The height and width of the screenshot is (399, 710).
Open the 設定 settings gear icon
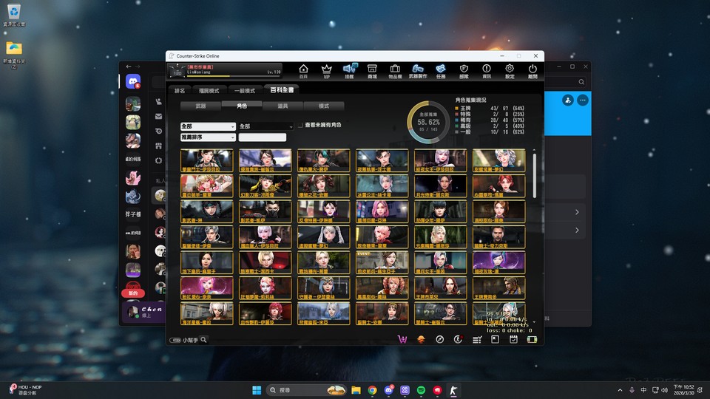510,71
